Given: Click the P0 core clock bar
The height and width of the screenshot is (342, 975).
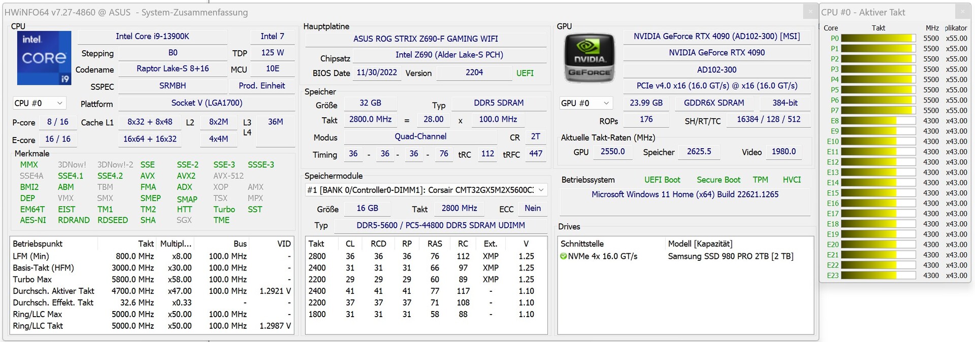Looking at the screenshot, I should click(878, 38).
